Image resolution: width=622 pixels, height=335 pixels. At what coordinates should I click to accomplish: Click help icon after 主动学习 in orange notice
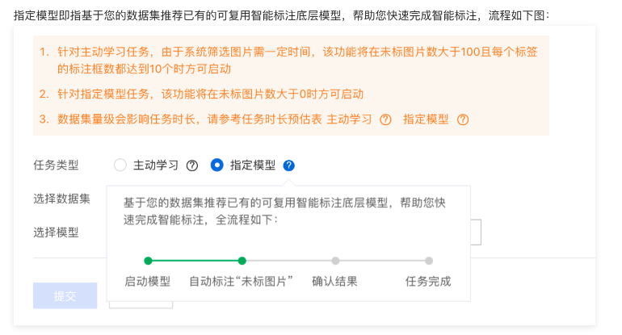pyautogui.click(x=385, y=119)
